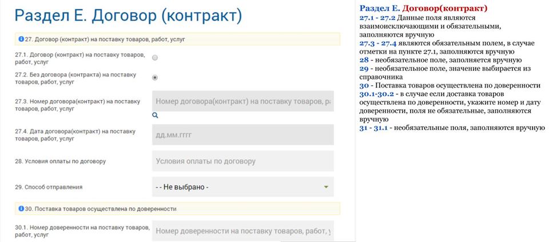Click the info icon beside section 30 header
The height and width of the screenshot is (242, 549).
21,209
